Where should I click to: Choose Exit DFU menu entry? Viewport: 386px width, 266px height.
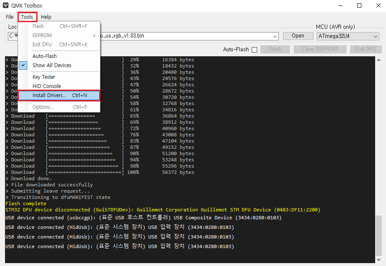[59, 45]
